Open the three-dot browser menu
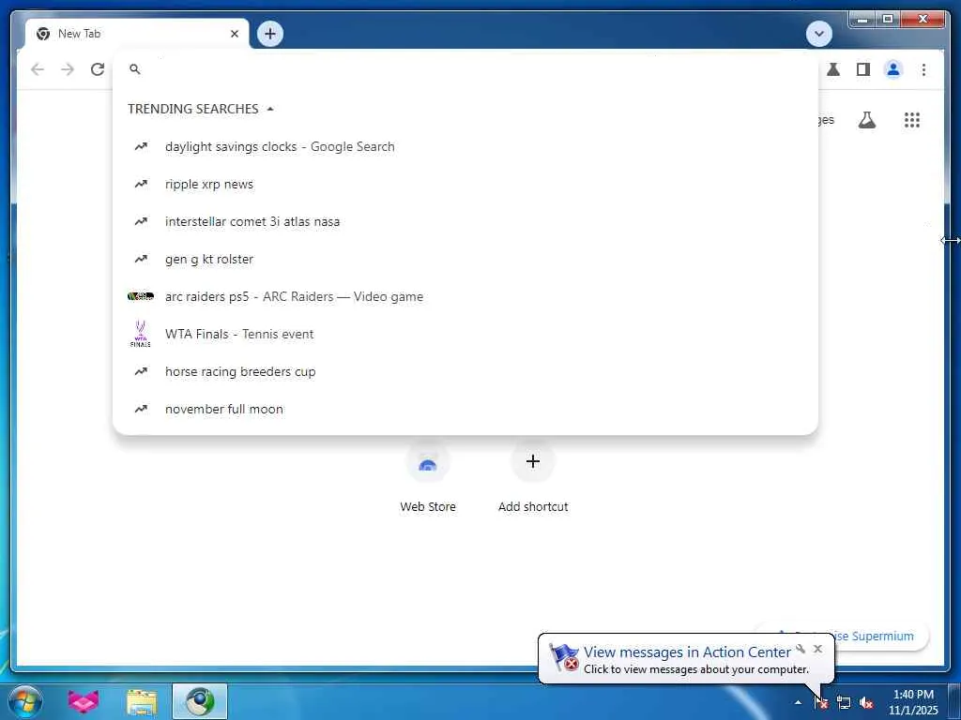961x720 pixels. 923,69
